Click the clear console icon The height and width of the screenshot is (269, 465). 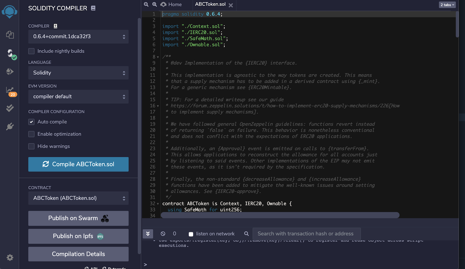click(x=163, y=234)
